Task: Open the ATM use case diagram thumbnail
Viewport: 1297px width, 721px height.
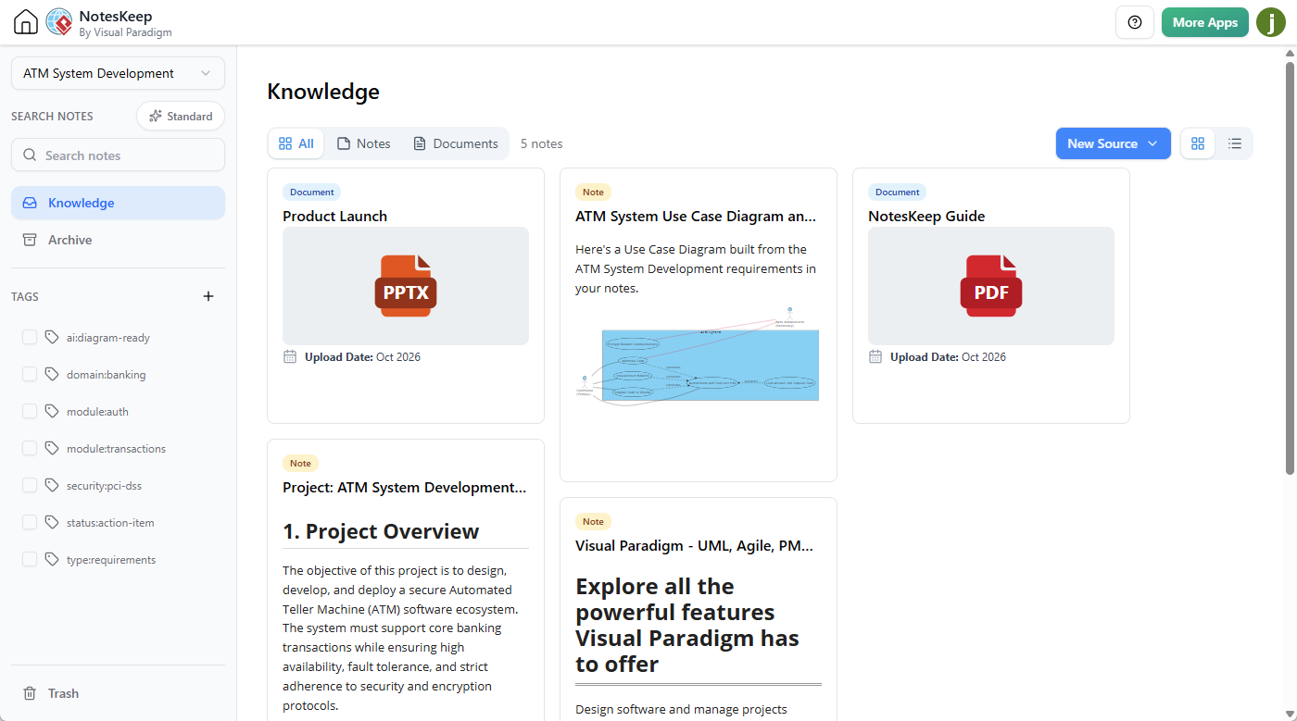Action: click(x=698, y=356)
